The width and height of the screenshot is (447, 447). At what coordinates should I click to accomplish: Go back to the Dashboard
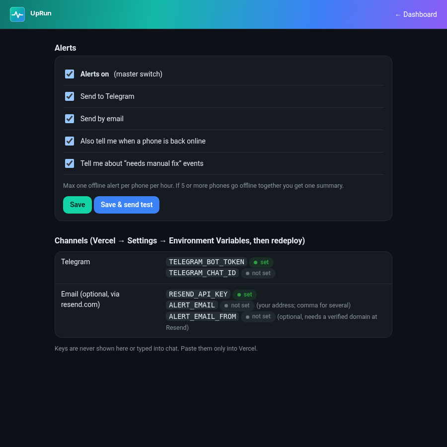(x=416, y=14)
